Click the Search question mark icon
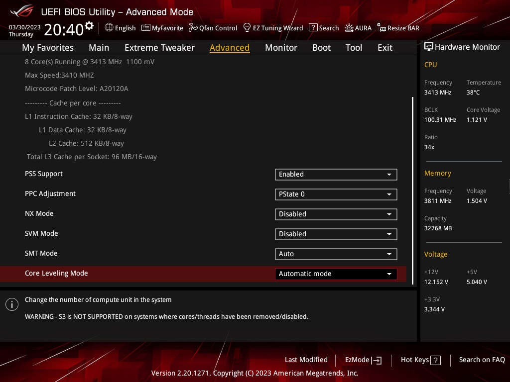Image resolution: width=510 pixels, height=382 pixels. (313, 28)
